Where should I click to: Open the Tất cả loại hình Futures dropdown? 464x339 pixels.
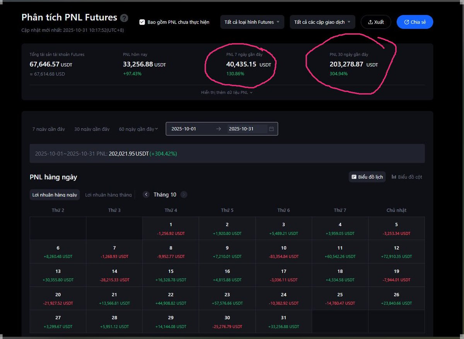click(252, 22)
